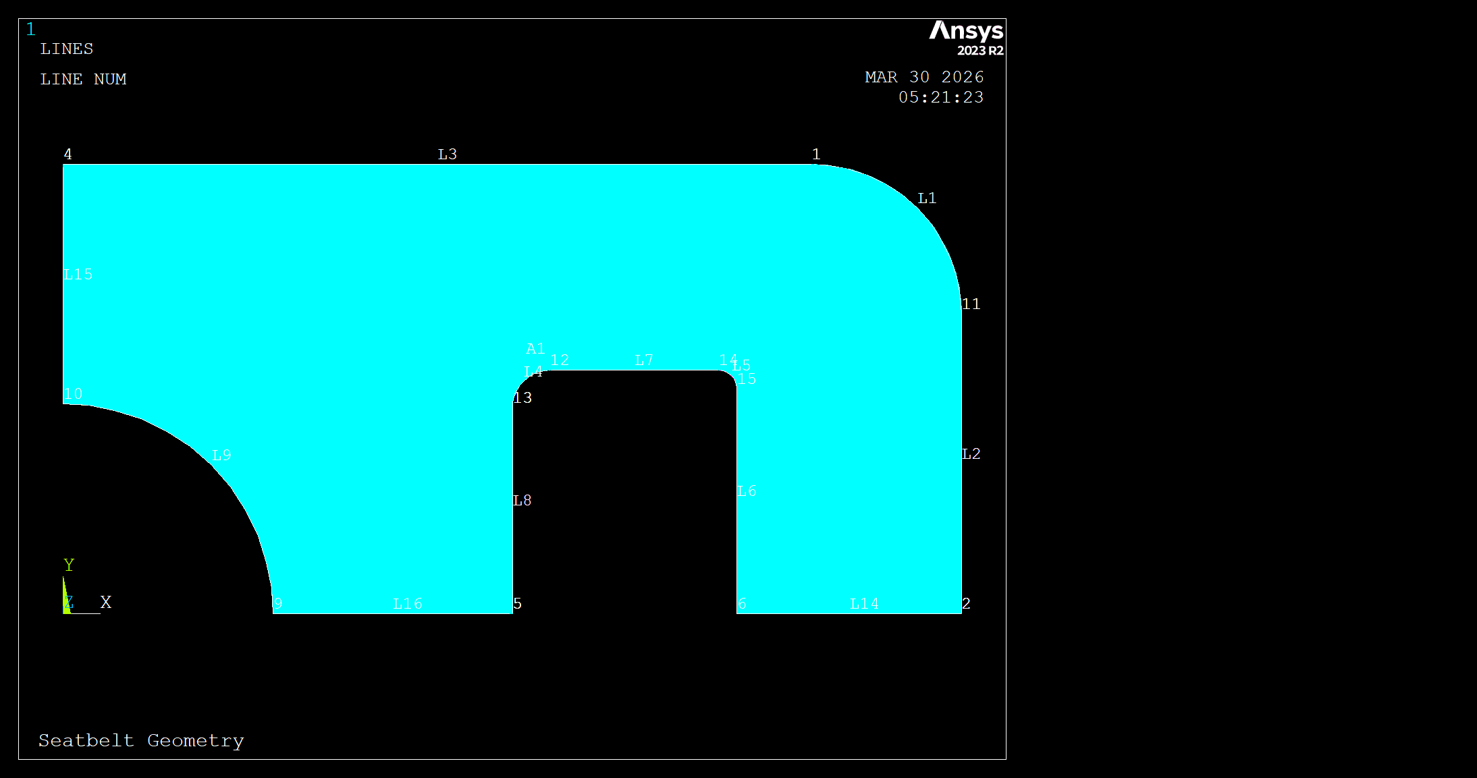The image size is (1477, 778).
Task: Pick keypoint number 11 on right side
Action: pos(971,304)
